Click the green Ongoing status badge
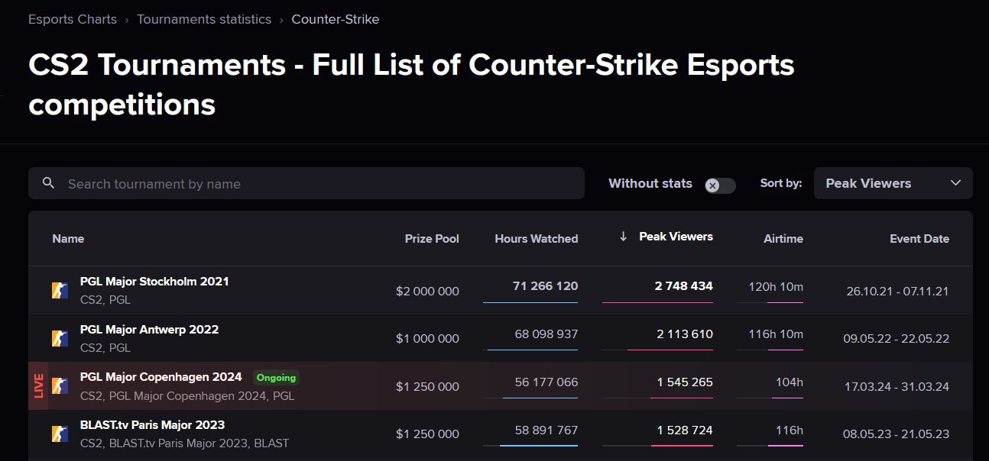The height and width of the screenshot is (461, 989). coord(276,378)
